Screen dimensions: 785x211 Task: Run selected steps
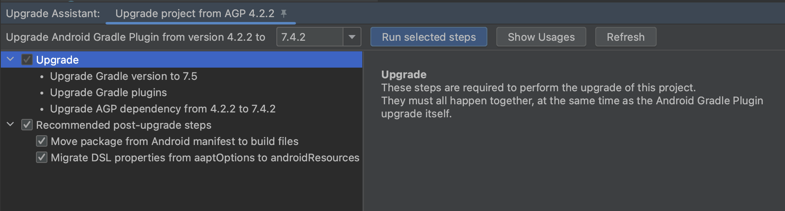coord(428,37)
